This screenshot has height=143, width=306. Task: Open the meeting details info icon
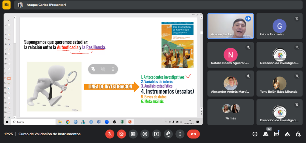point(255,134)
